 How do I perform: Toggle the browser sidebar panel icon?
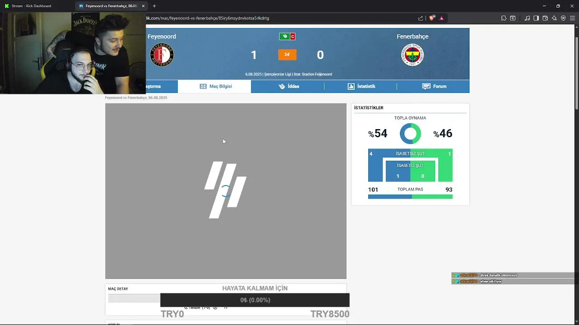[536, 18]
